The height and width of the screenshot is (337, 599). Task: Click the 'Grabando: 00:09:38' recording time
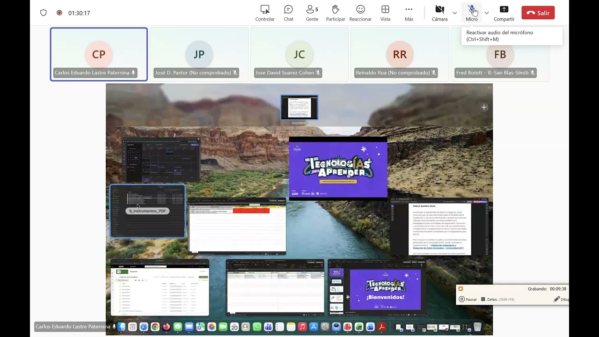547,289
